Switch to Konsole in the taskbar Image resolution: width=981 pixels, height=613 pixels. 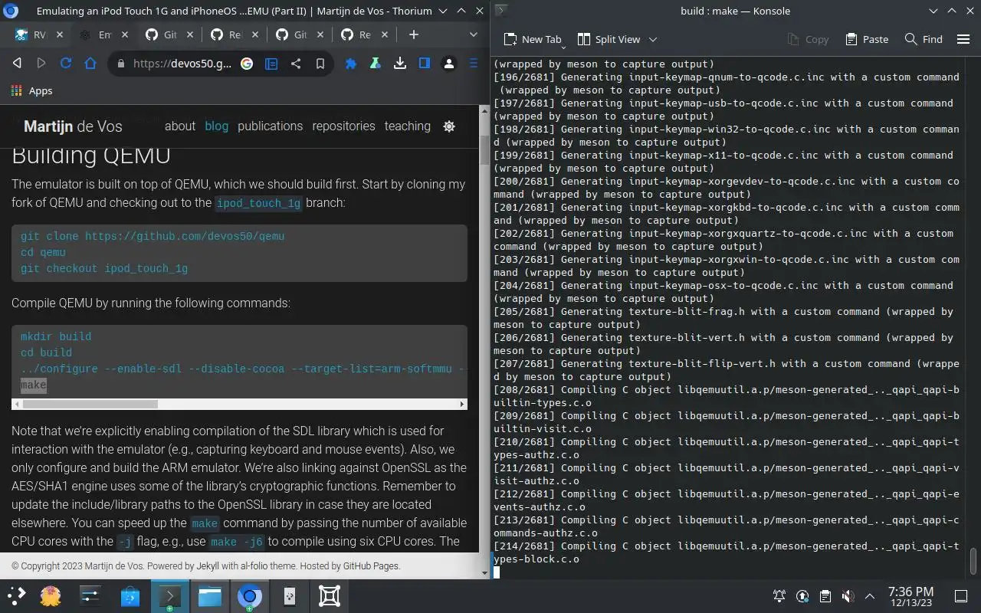[x=170, y=596]
